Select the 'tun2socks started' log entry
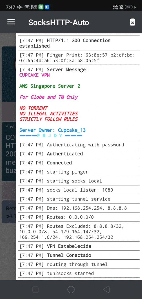142x299 pixels. [x=79, y=274]
